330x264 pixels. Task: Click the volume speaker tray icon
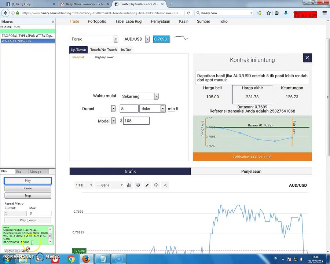coord(302,259)
